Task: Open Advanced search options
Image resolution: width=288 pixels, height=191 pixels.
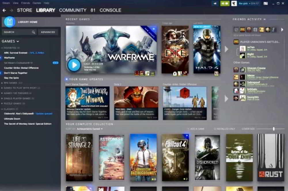Action: tap(48, 32)
